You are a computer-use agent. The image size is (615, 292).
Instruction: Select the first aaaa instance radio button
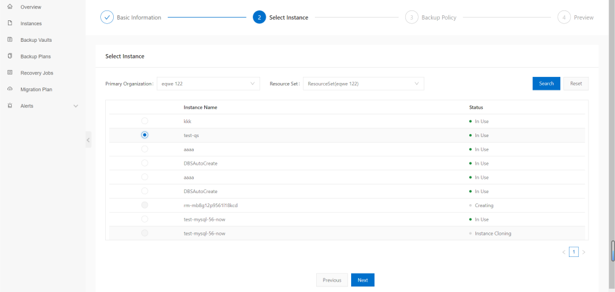click(145, 149)
